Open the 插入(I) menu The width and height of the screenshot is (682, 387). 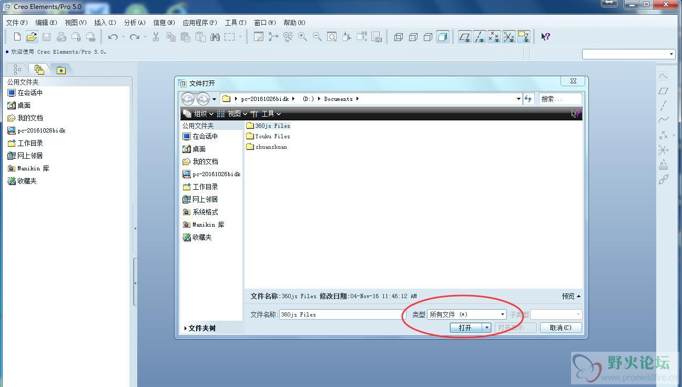pyautogui.click(x=105, y=23)
